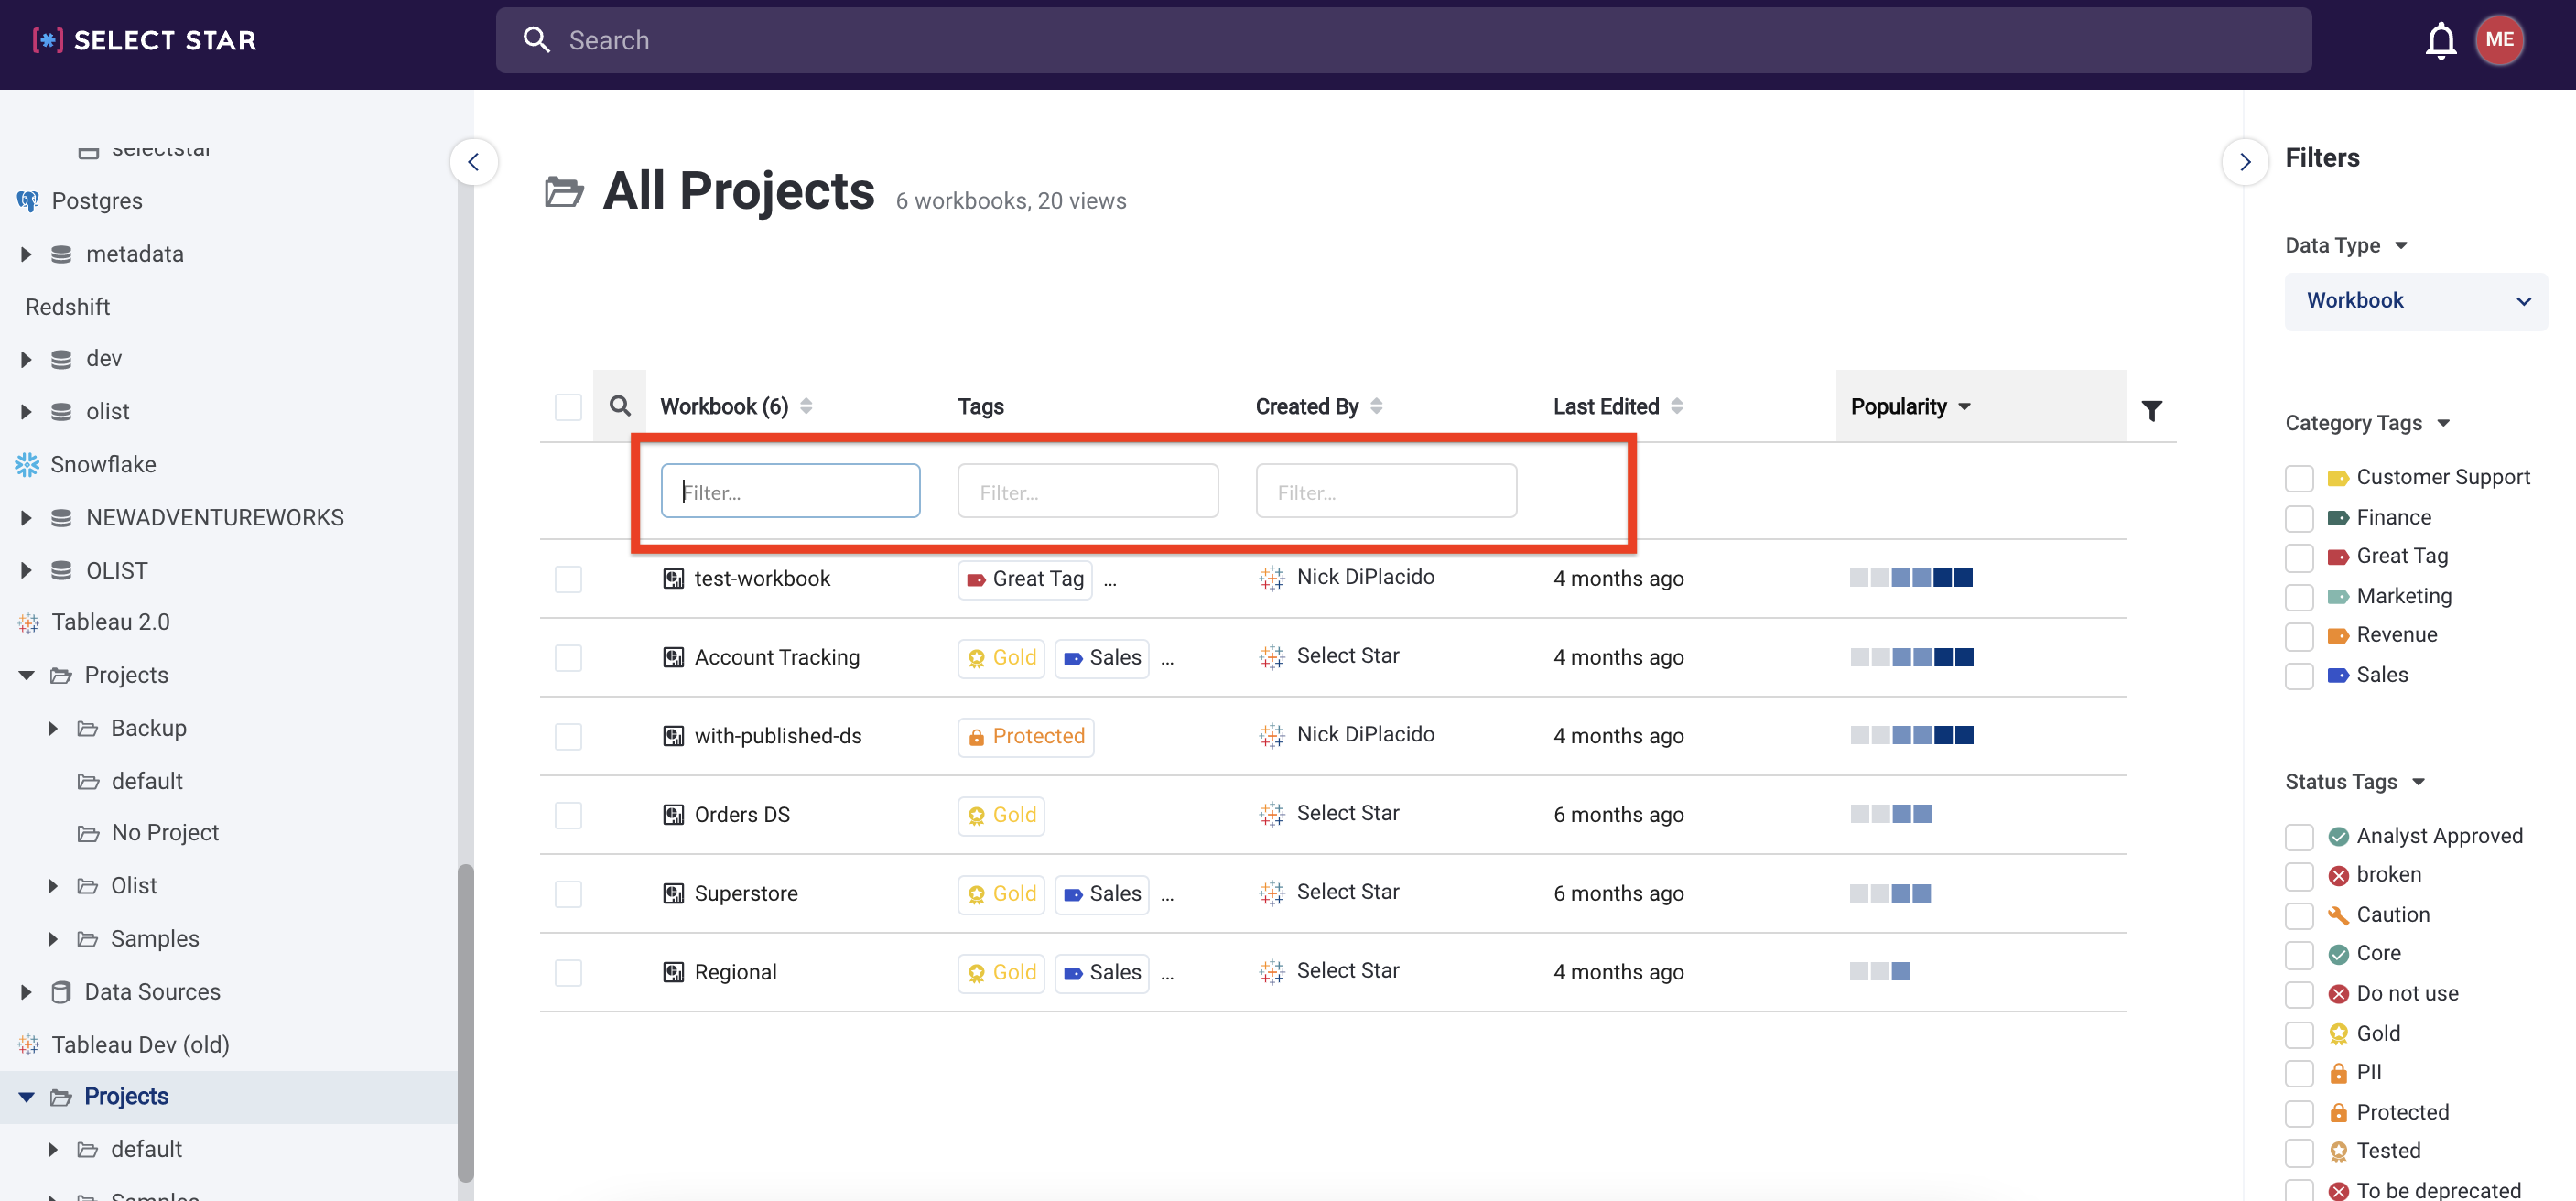The image size is (2576, 1201).
Task: Click the metadata database icon
Action: 61,254
